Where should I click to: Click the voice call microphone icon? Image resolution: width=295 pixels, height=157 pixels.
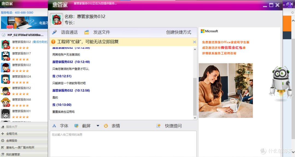click(x=54, y=32)
